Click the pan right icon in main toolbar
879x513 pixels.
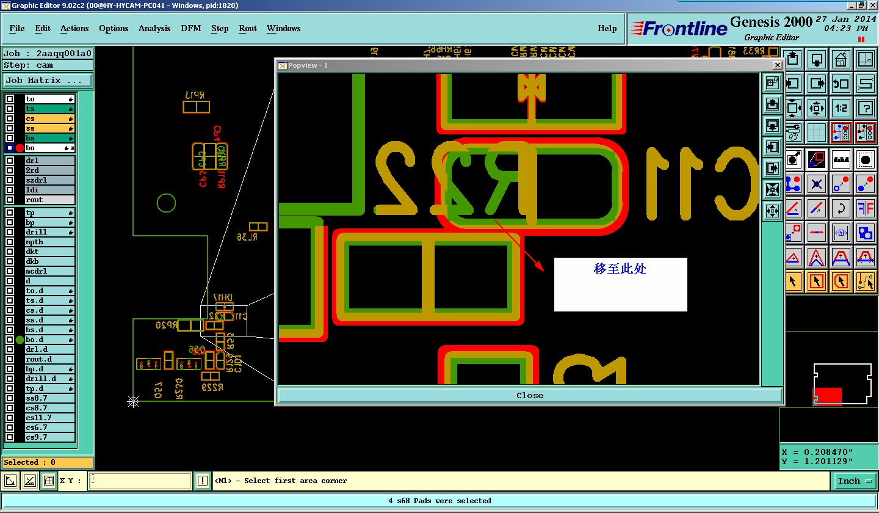coord(817,84)
